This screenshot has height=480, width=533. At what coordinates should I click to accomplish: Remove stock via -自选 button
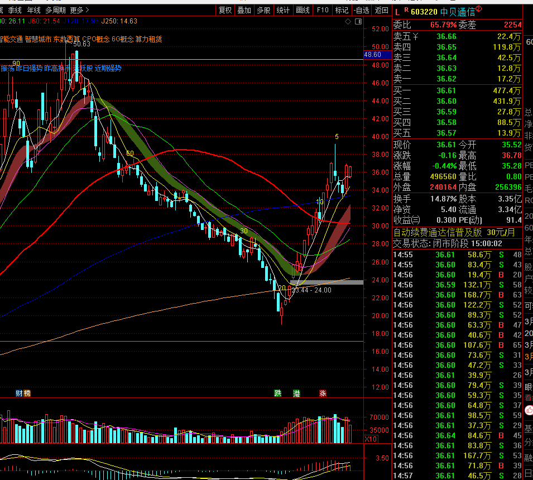361,10
